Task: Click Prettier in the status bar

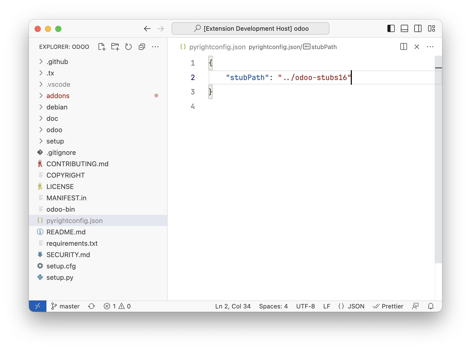Action: pyautogui.click(x=388, y=306)
